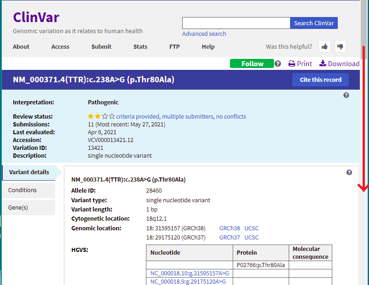Click accession VCV000013421.12 text
Screen dimensions: 369x285
click(x=110, y=140)
